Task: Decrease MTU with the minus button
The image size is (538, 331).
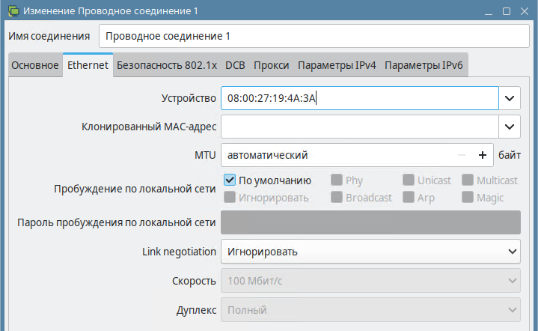Action: click(462, 155)
